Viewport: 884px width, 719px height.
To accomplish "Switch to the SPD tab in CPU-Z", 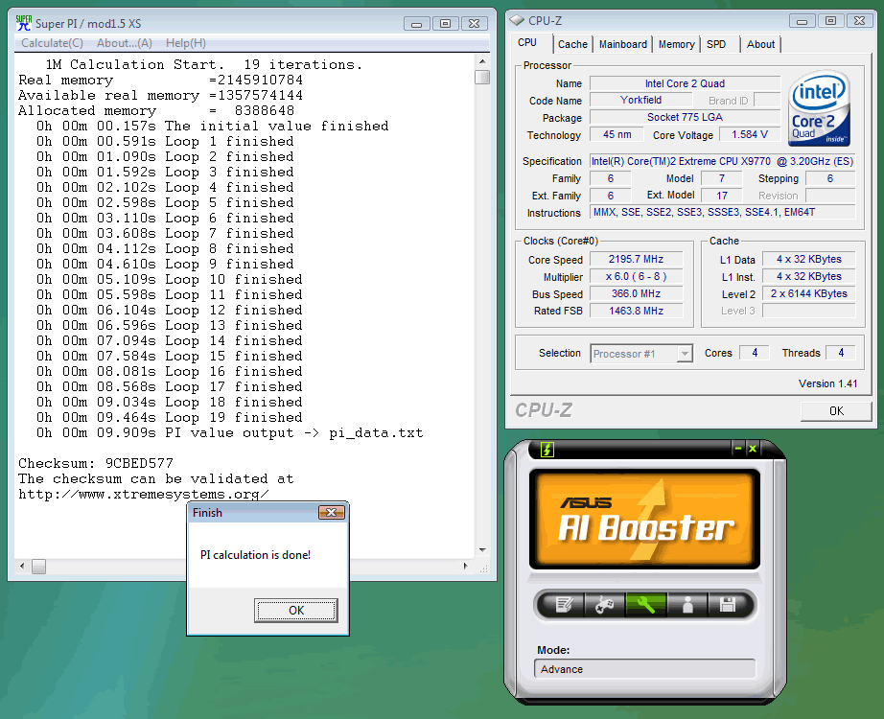I will click(716, 44).
